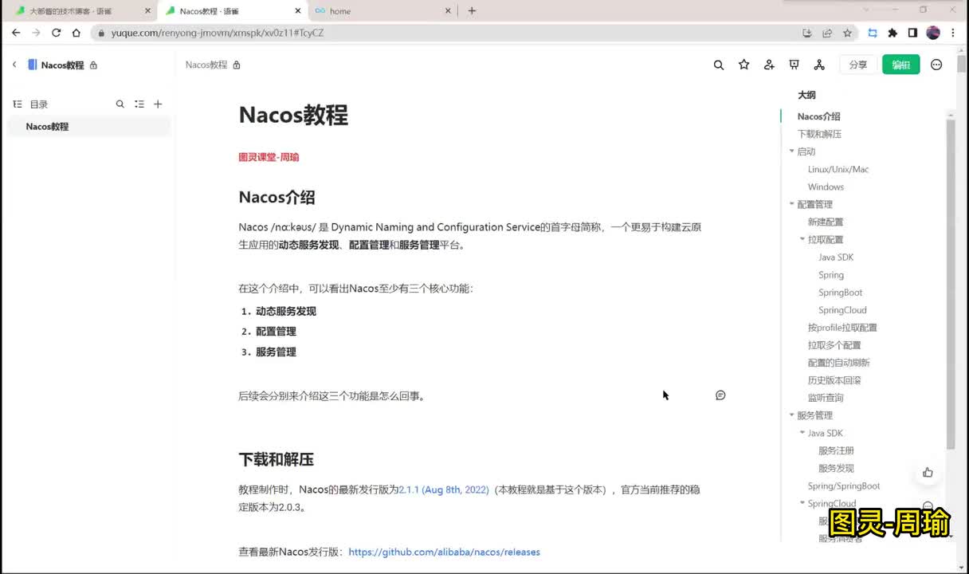The height and width of the screenshot is (574, 969).
Task: Click the outline panel vertical scrollbar
Action: 950,283
